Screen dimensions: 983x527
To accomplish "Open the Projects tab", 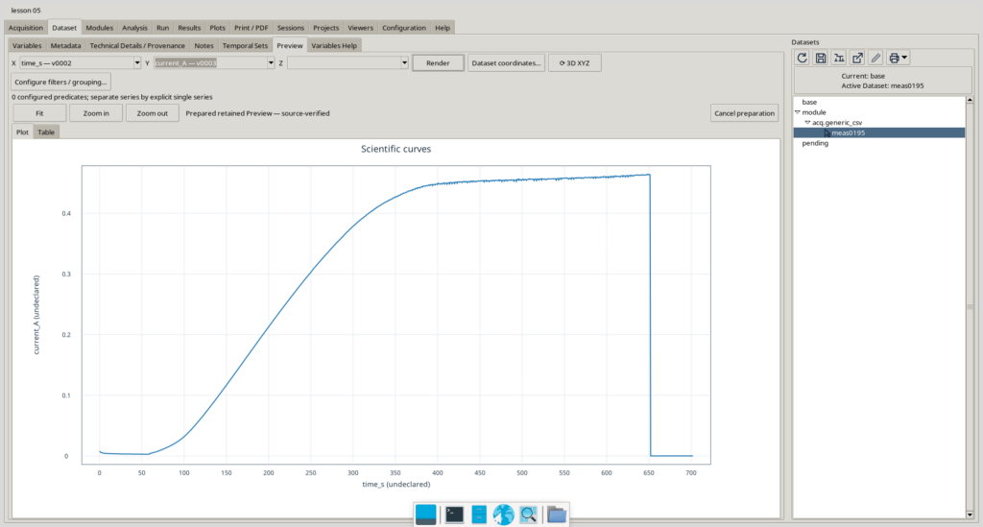I will [x=326, y=28].
